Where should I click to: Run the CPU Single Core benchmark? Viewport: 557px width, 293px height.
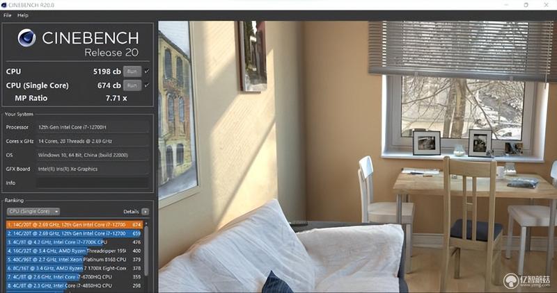point(132,85)
